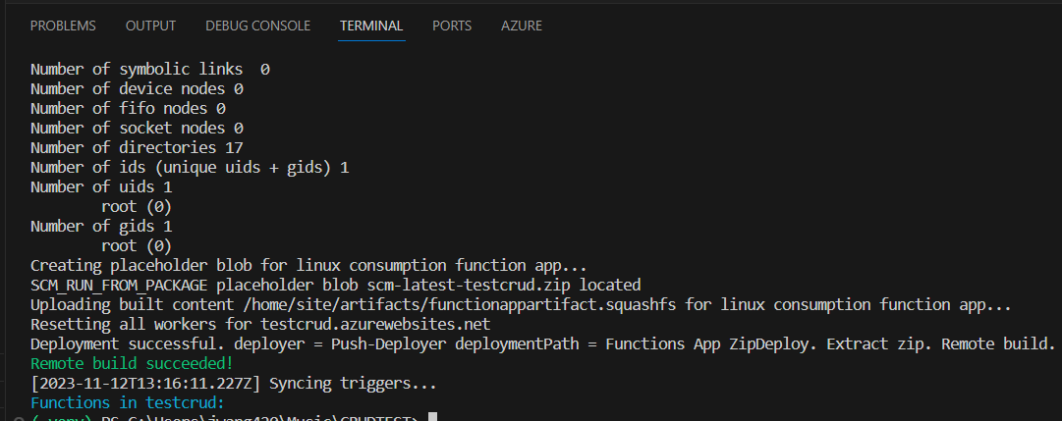Click the blue Functions in testcrud text

[x=128, y=402]
